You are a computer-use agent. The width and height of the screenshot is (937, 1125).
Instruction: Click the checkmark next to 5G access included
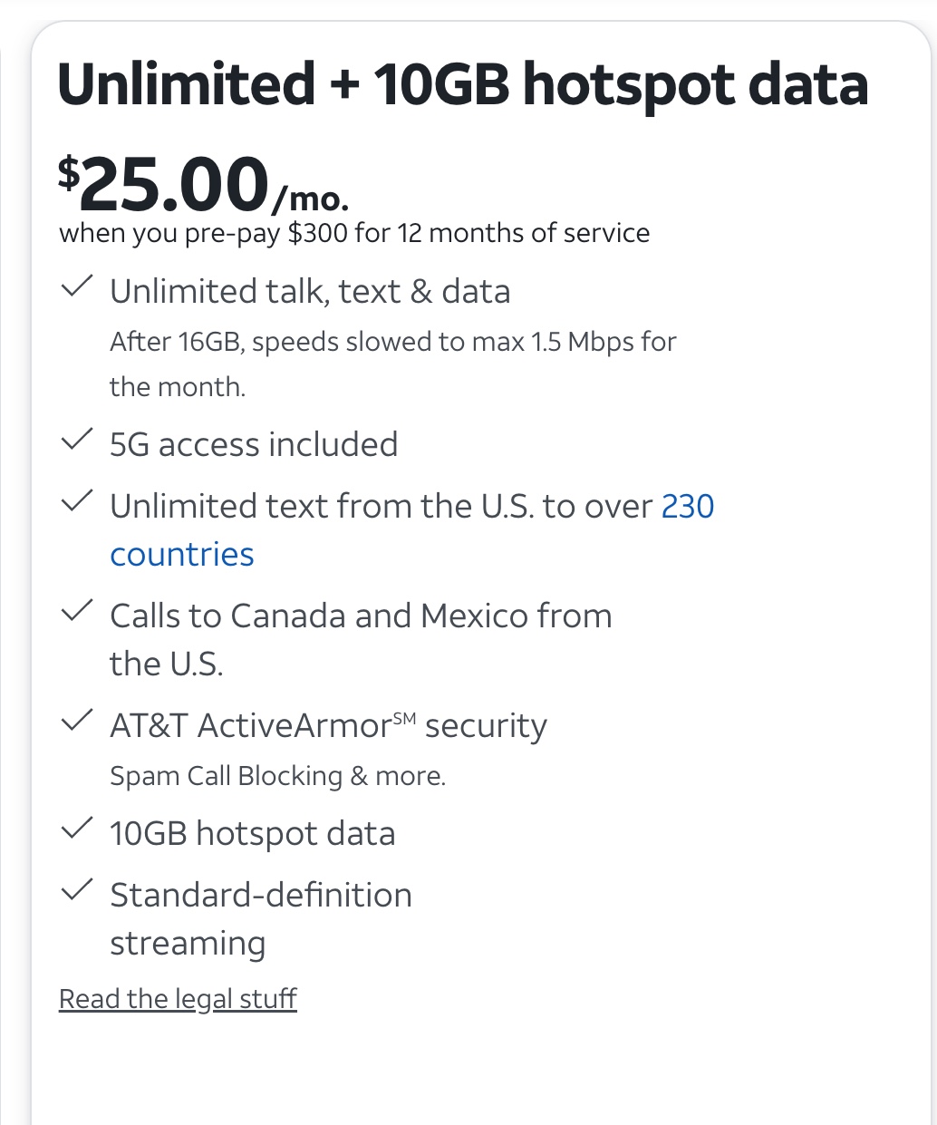click(76, 441)
